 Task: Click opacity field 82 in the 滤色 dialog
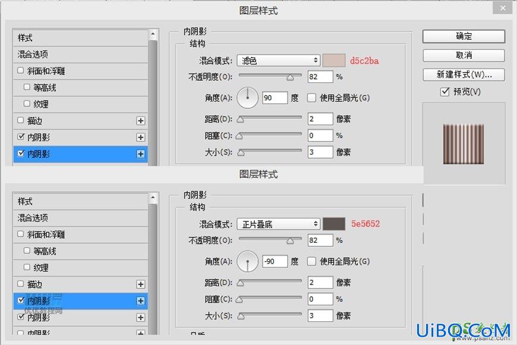tap(320, 77)
